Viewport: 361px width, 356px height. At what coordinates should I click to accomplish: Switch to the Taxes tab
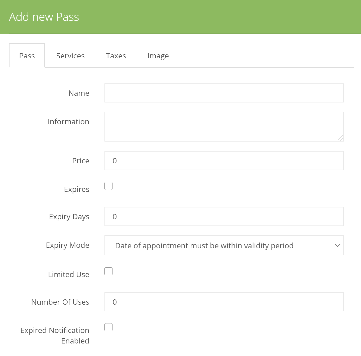(x=116, y=56)
